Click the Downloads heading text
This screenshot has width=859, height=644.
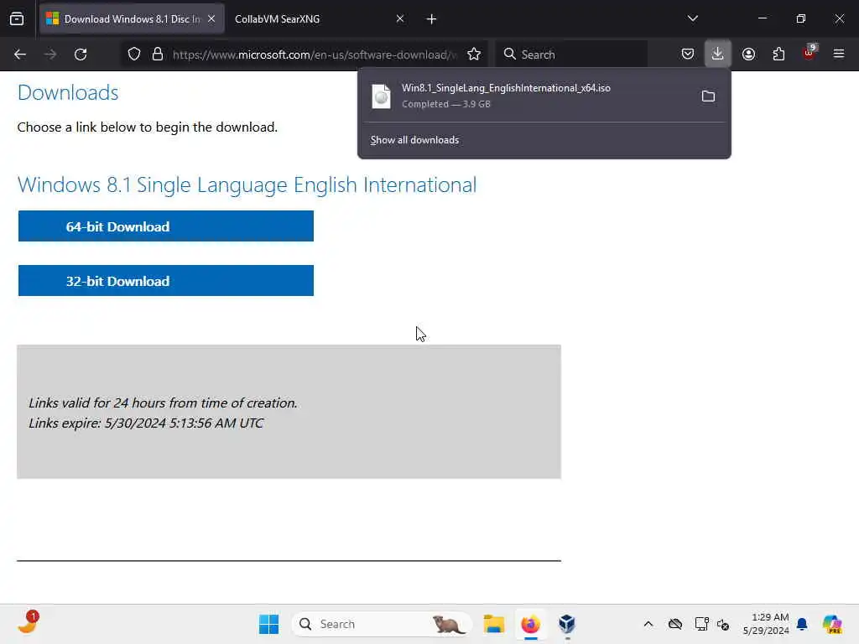point(68,92)
